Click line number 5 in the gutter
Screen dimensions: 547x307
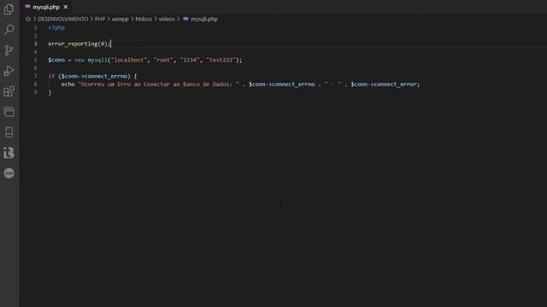click(x=36, y=60)
